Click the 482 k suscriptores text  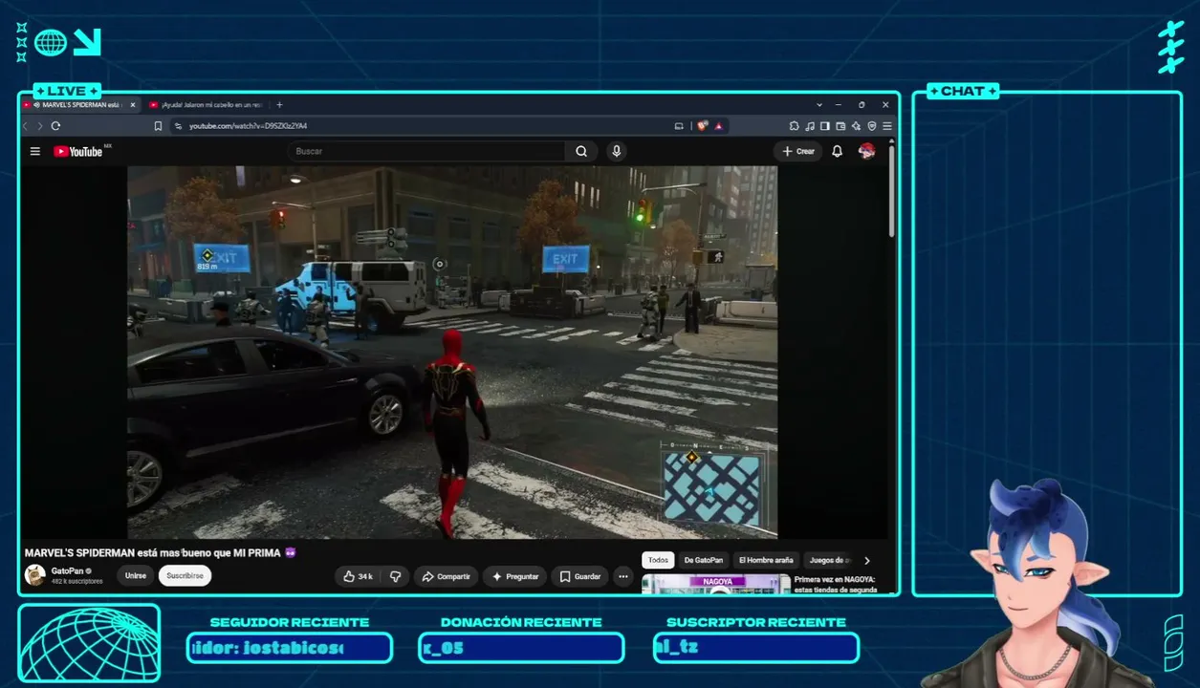tap(77, 581)
